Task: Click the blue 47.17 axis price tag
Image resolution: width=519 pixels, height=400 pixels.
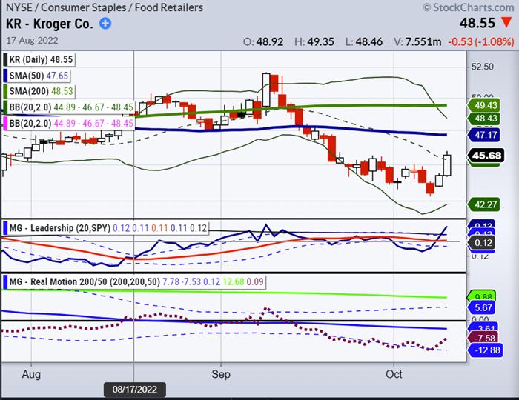Action: [486, 136]
